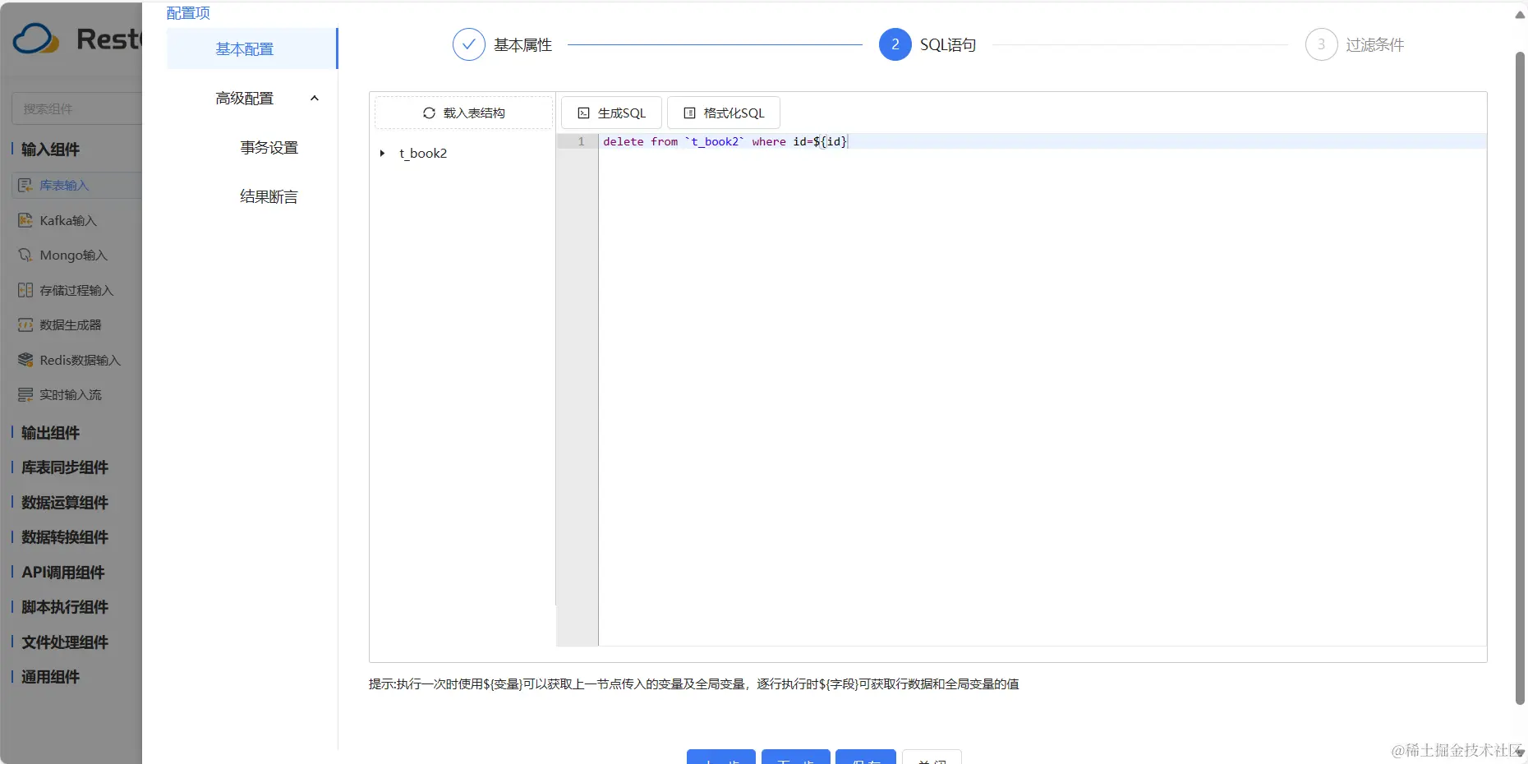Image resolution: width=1528 pixels, height=764 pixels.
Task: Collapse the 高级配置 section chevron
Action: pos(314,99)
